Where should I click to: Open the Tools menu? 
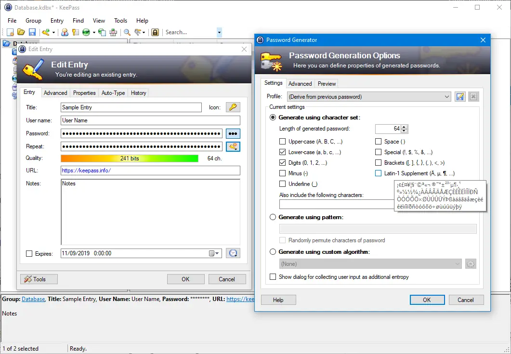pos(120,21)
